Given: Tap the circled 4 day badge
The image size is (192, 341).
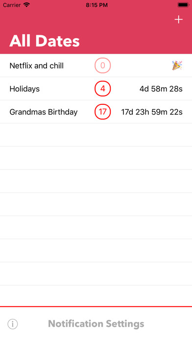Looking at the screenshot, I should click(x=103, y=89).
